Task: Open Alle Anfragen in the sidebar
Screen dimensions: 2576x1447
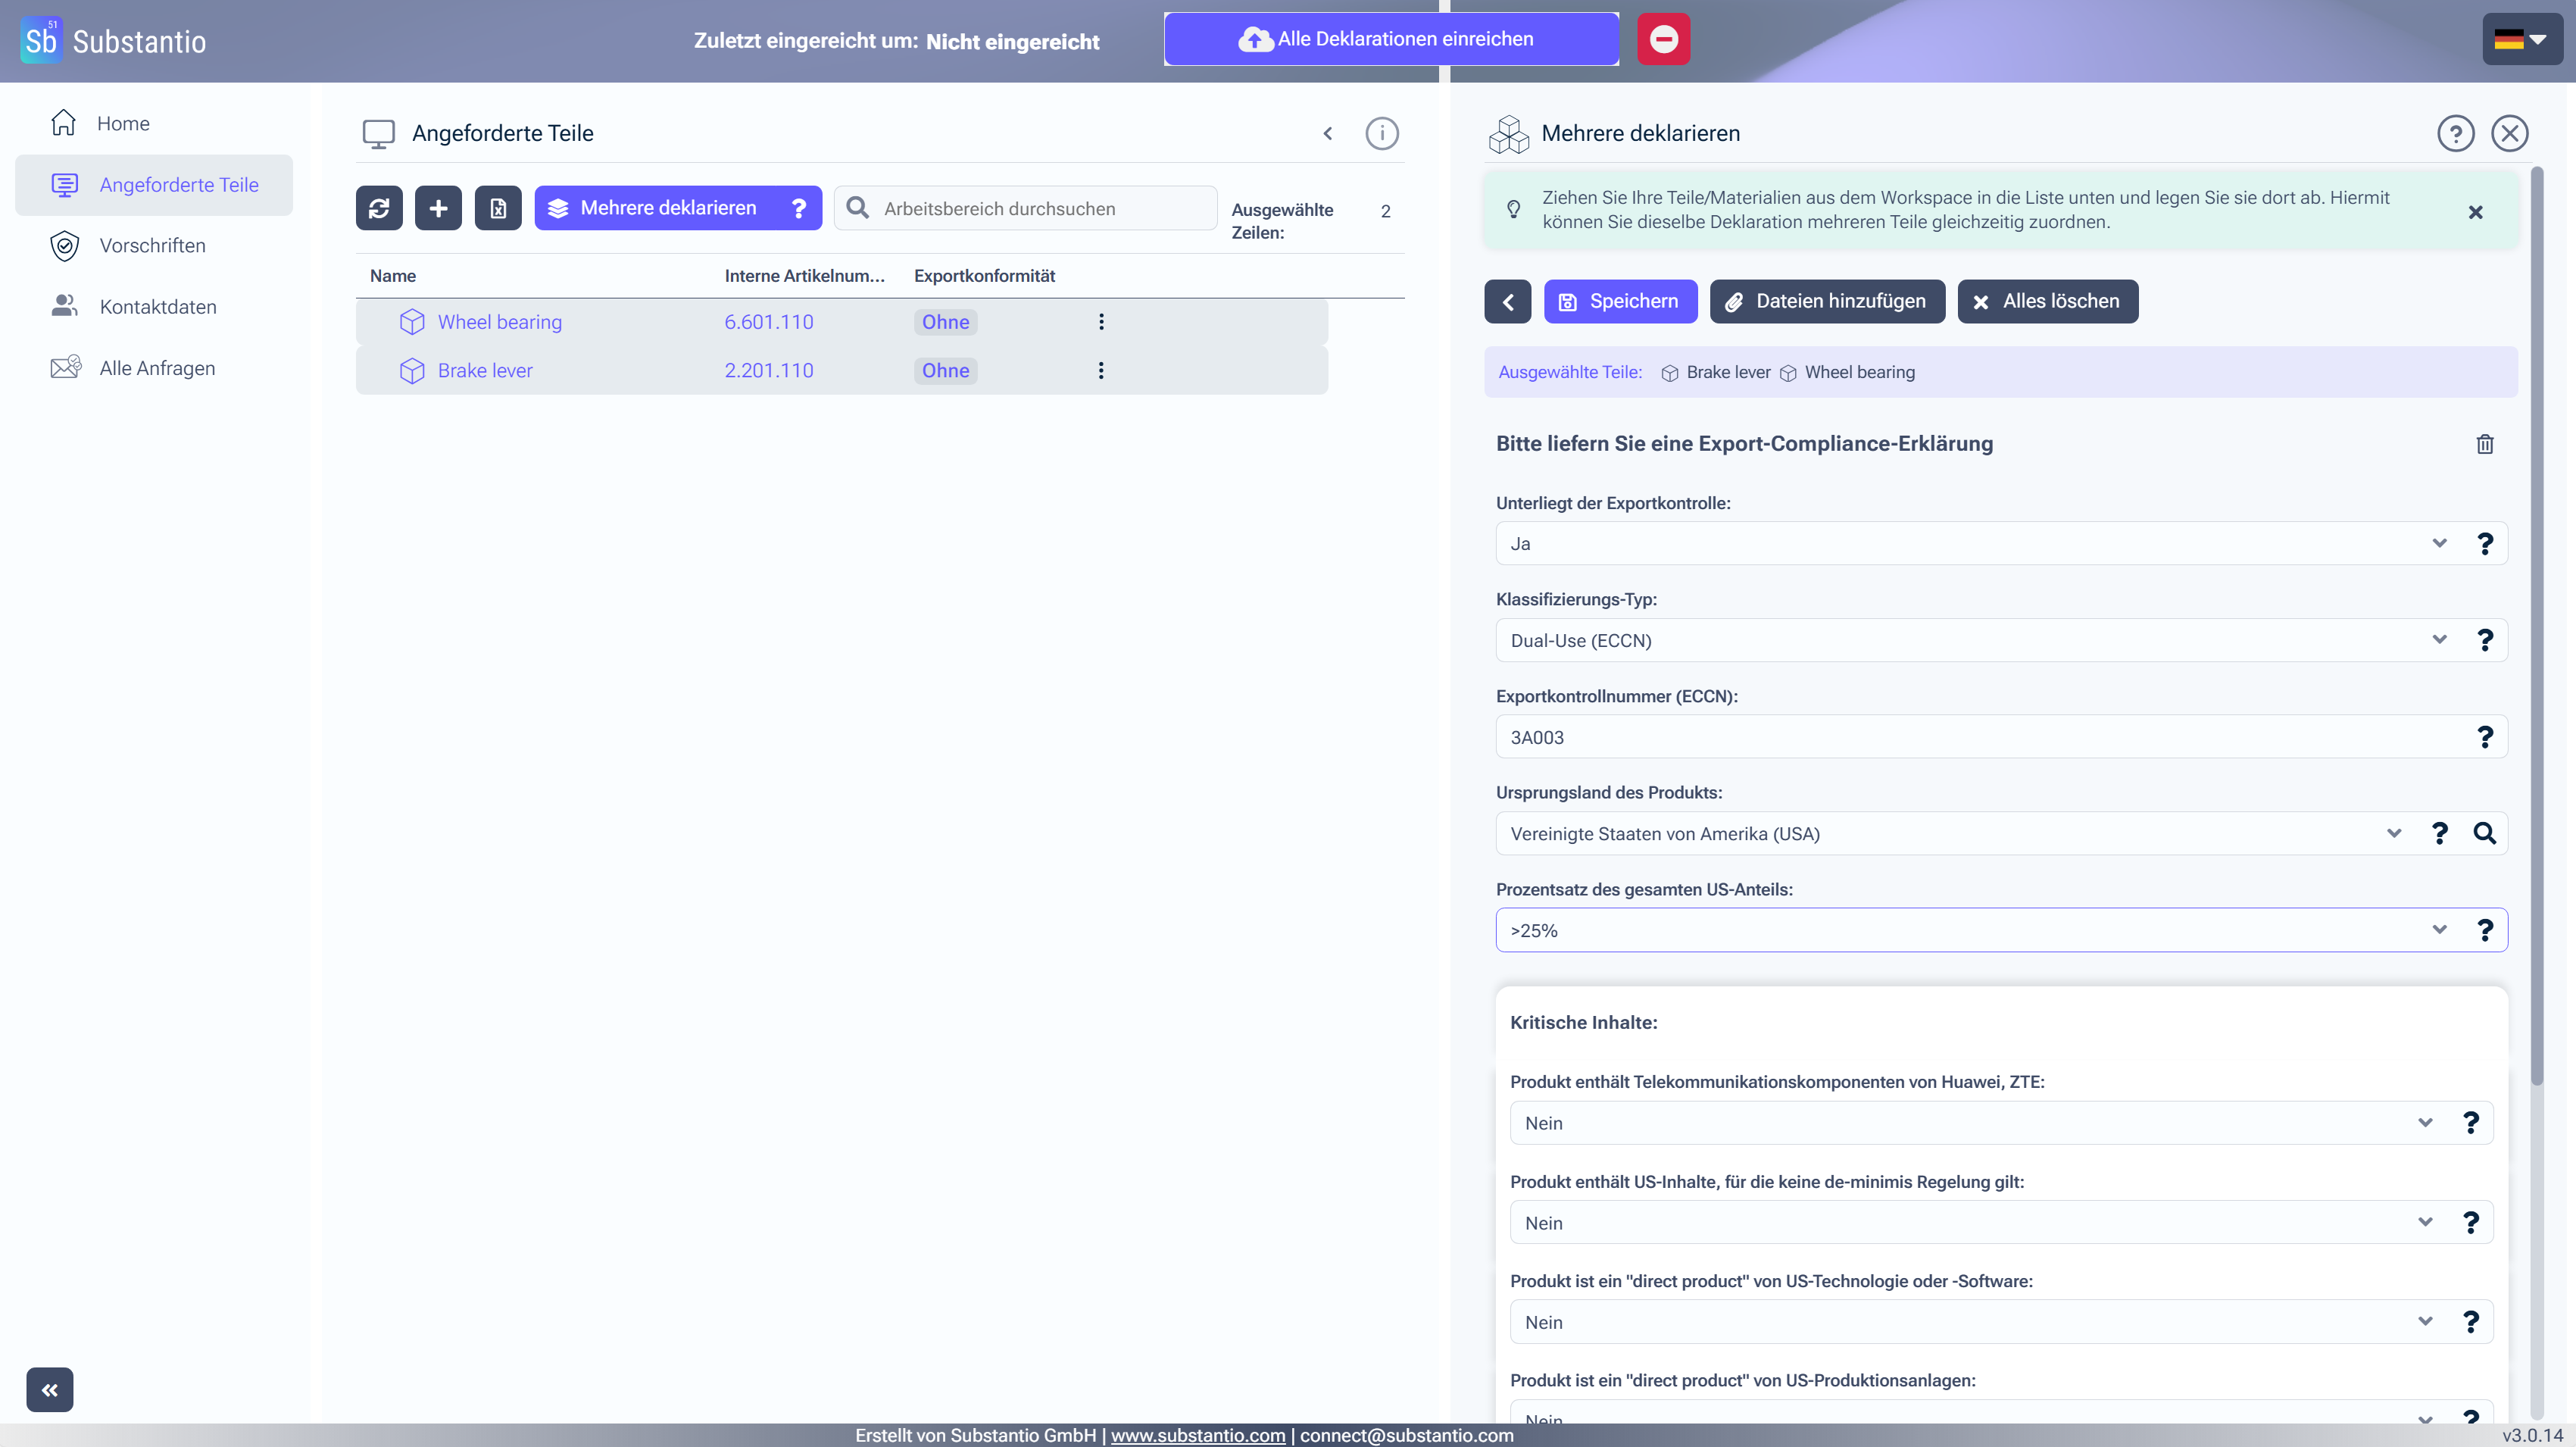Action: coord(157,368)
